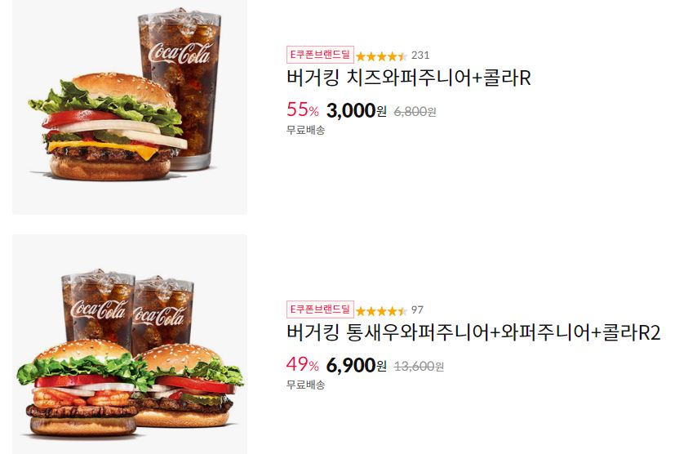
Task: Click the struck-through 13,600원 original price
Action: [x=419, y=367]
